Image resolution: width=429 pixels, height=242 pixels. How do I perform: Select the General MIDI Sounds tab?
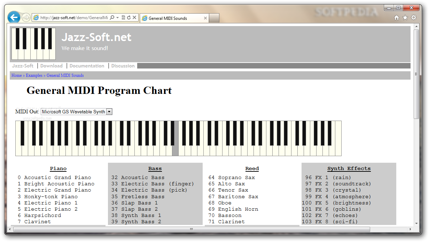174,18
